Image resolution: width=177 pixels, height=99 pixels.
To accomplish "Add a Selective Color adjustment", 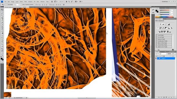I will [x=170, y=32].
